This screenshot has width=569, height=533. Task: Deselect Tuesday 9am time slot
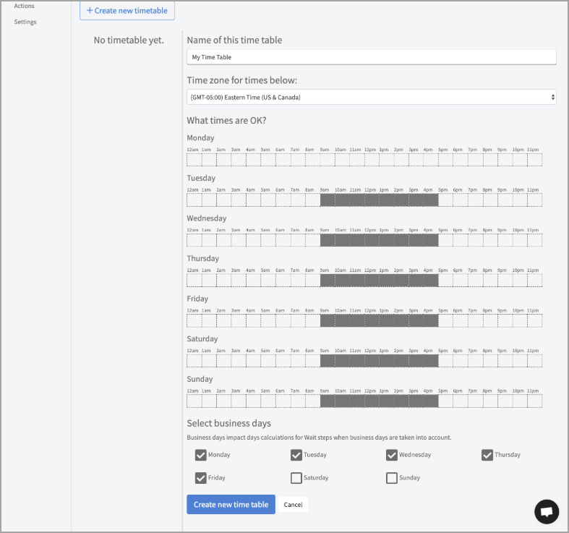pos(328,200)
